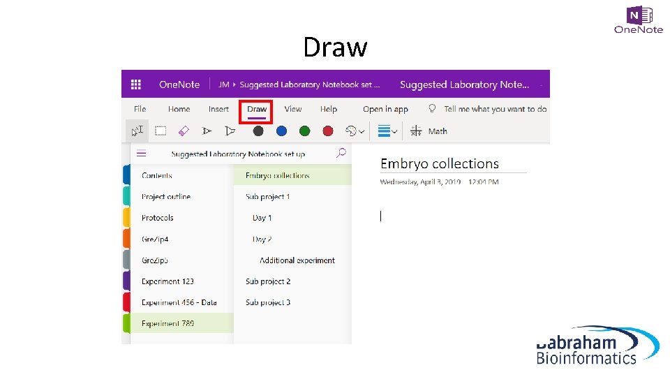The width and height of the screenshot is (670, 377).
Task: Open the Project outline section
Action: pos(166,197)
